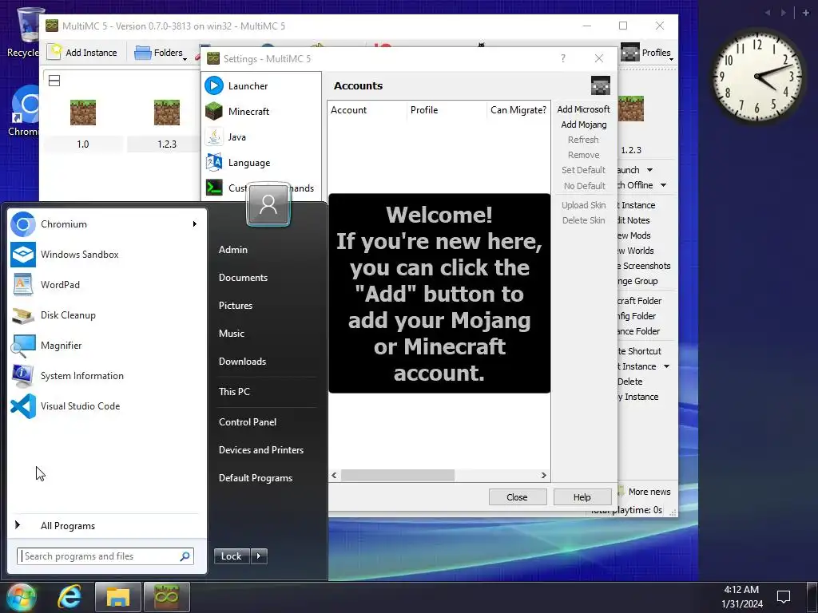Click the scrollbar left arrow in accounts list
818x613 pixels.
coord(335,476)
